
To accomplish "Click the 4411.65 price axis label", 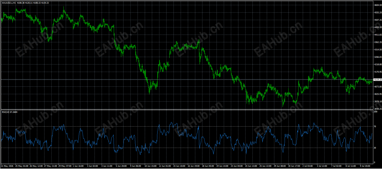I will coord(378,35).
